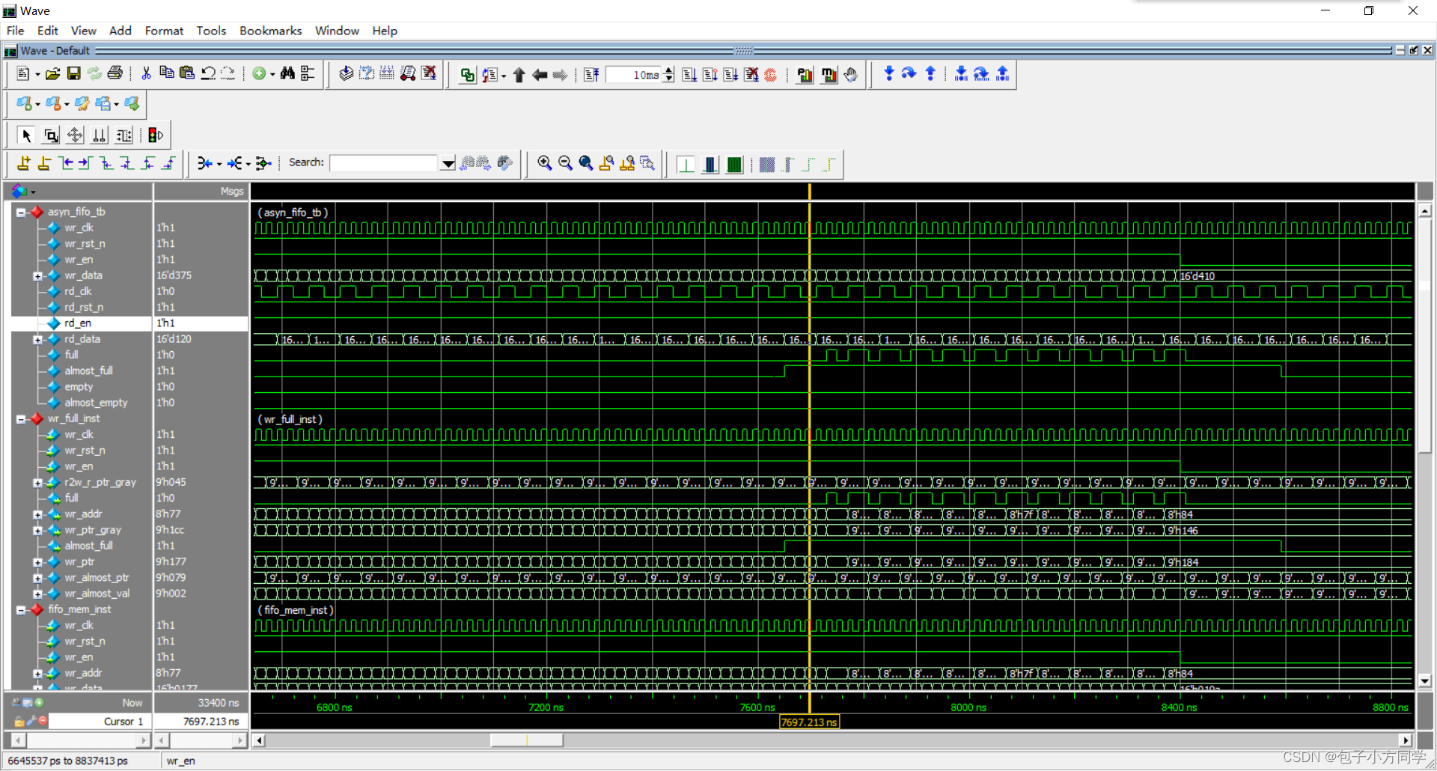Click the Zoom Full icon

586,163
